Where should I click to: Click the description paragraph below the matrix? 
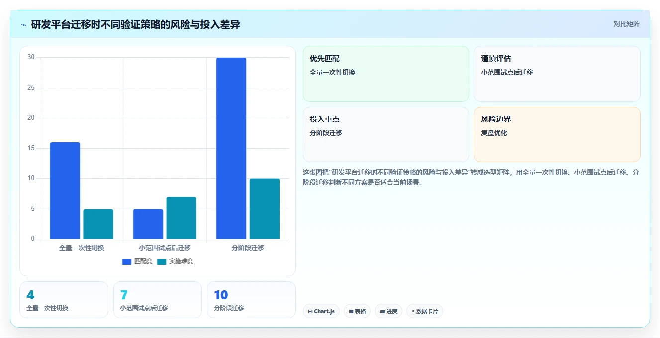click(x=471, y=177)
